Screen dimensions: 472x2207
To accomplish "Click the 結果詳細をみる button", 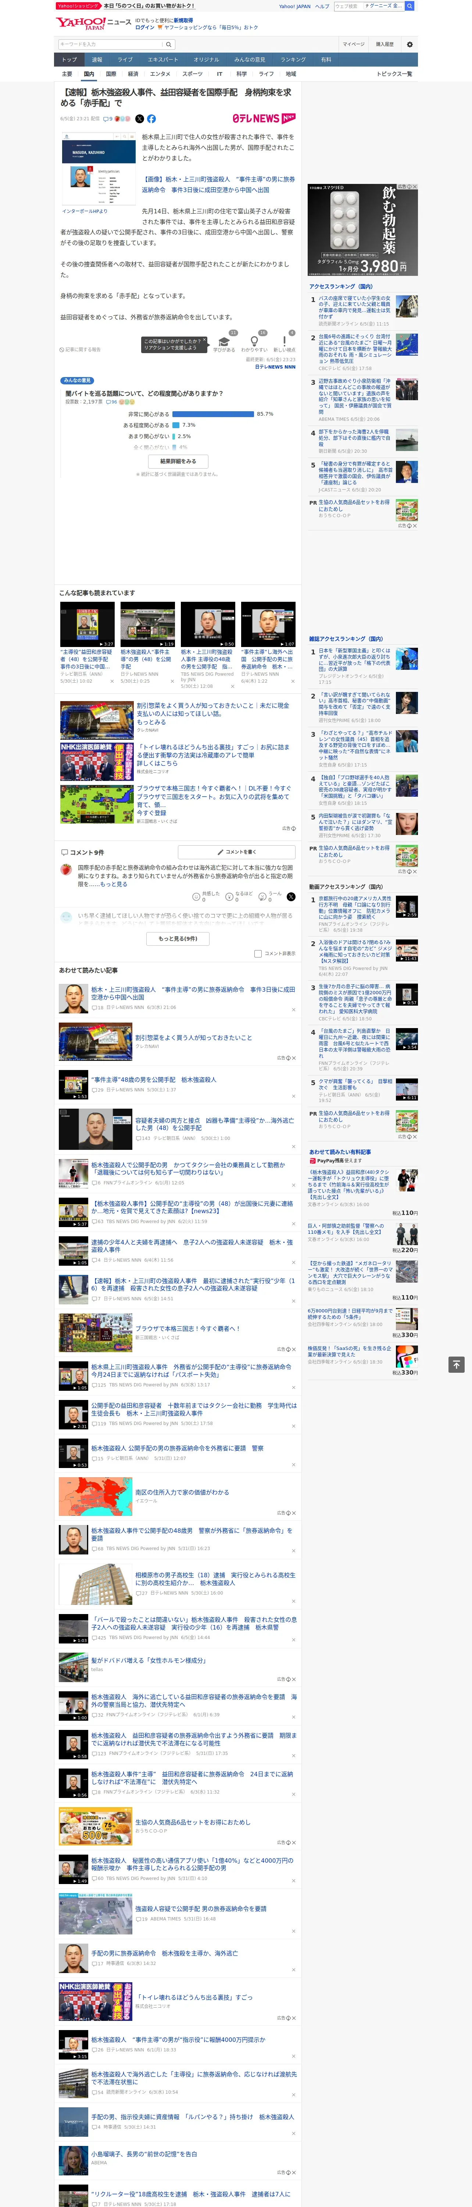I will coord(178,461).
